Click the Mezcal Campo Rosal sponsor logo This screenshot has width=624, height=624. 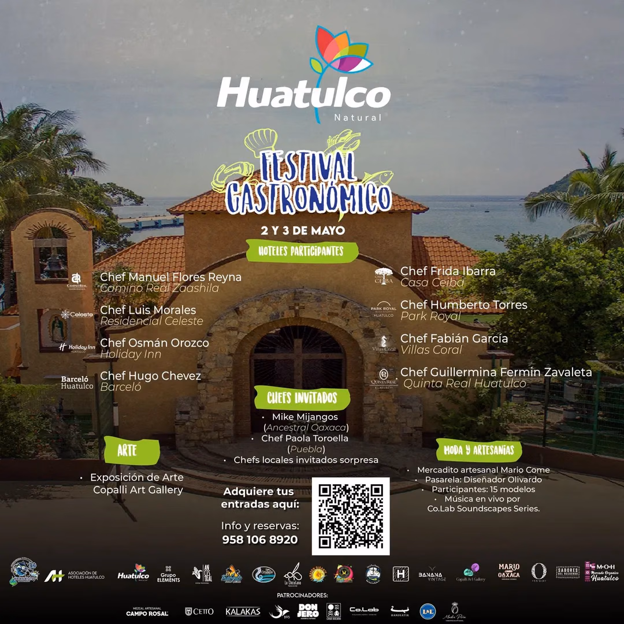tap(147, 612)
